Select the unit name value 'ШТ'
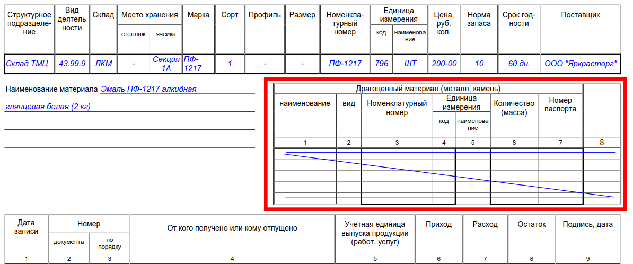This screenshot has height=264, width=633. [410, 64]
